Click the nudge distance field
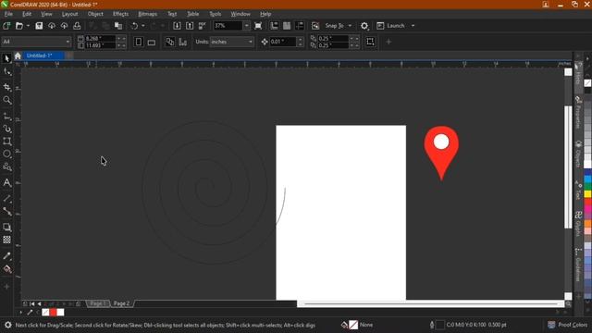 [283, 42]
